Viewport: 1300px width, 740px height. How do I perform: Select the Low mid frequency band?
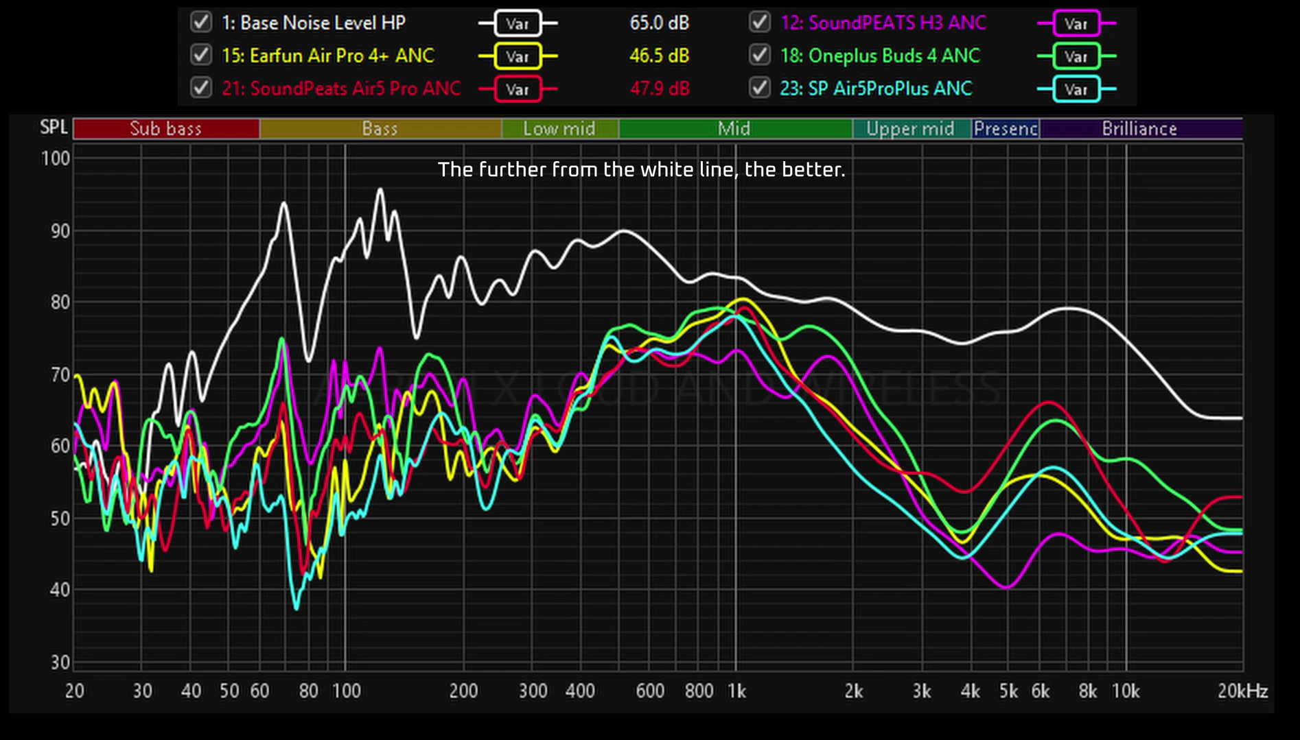pos(560,128)
